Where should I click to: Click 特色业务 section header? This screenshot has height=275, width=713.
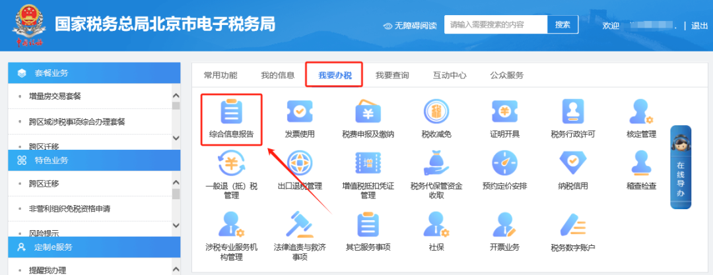click(x=94, y=160)
